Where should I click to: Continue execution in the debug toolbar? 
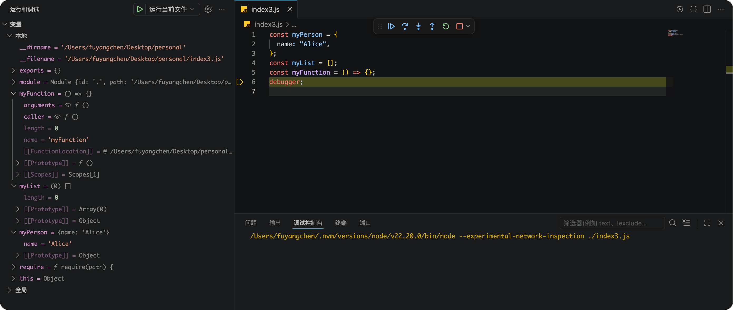click(391, 26)
